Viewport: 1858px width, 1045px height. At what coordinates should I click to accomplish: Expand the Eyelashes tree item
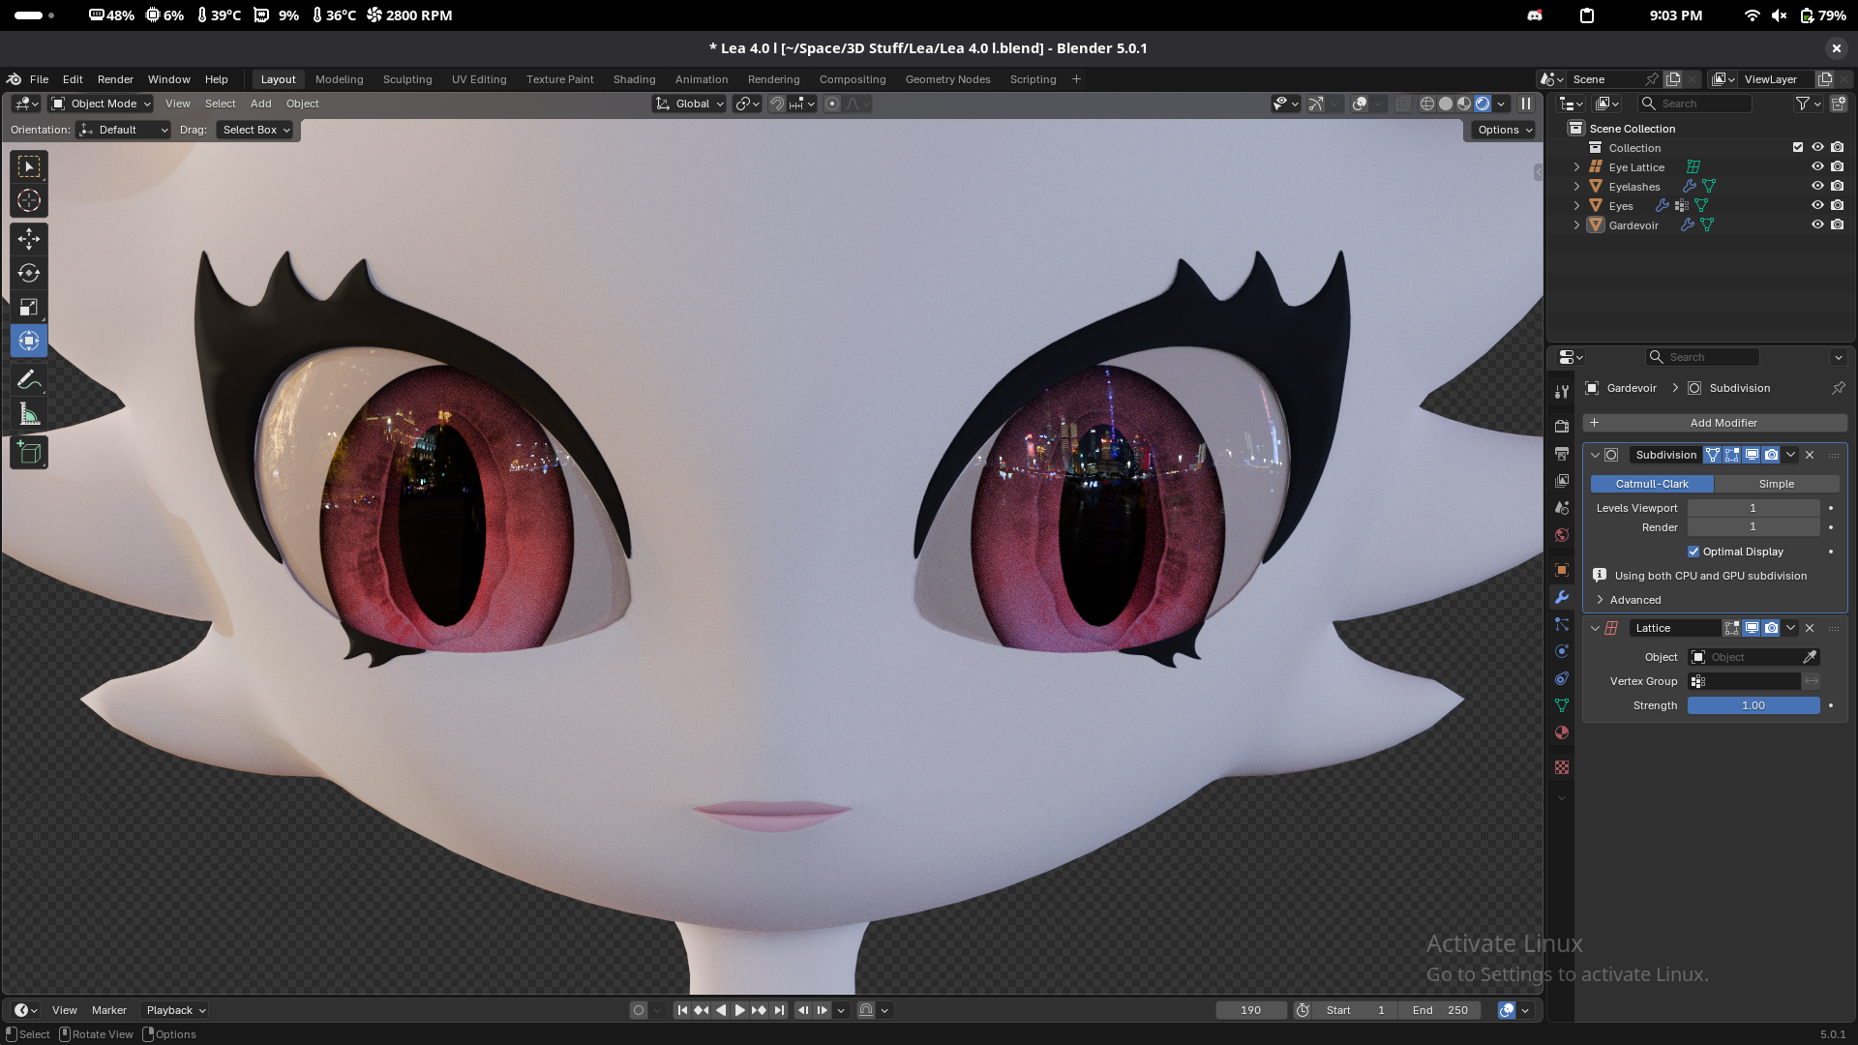point(1576,187)
